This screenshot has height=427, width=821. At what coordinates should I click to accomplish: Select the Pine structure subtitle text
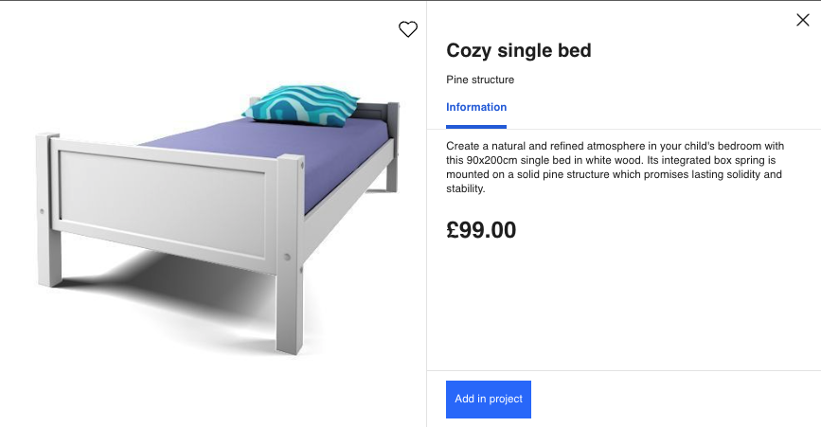(x=480, y=80)
